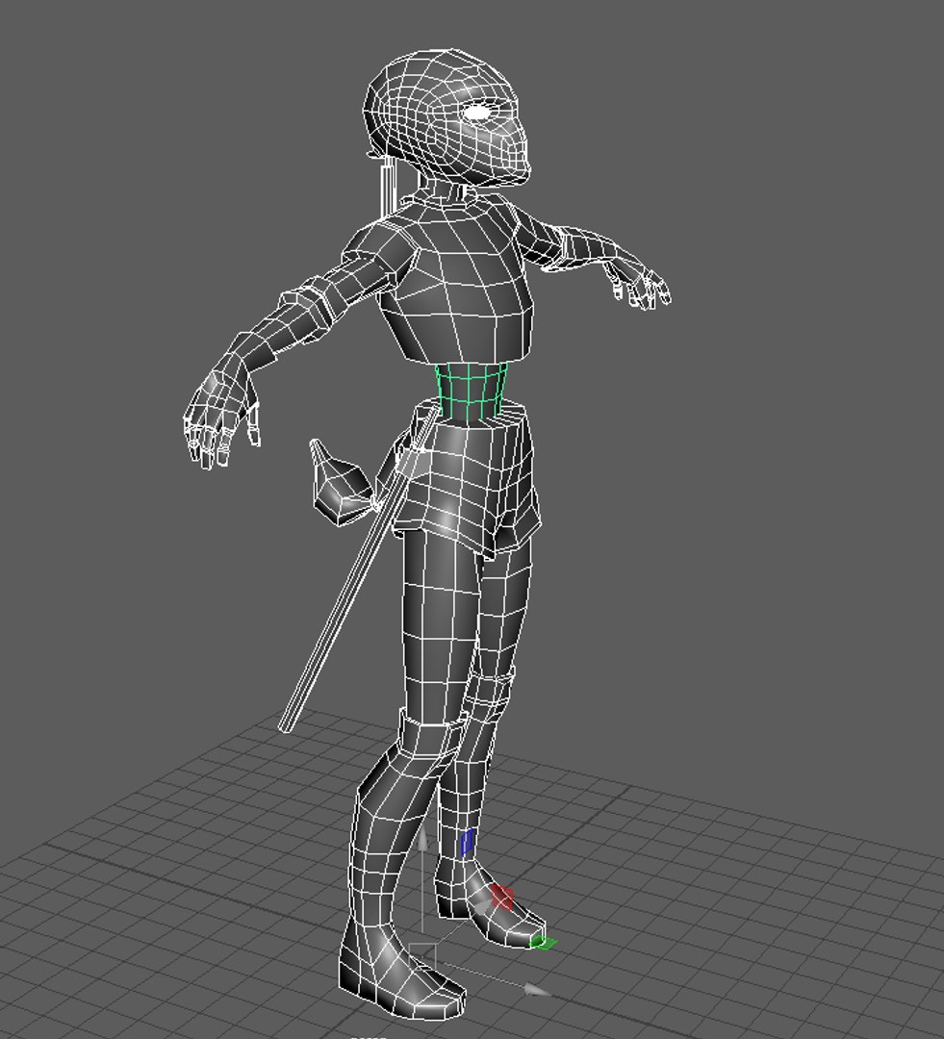Select the blue control marker on the ankle
944x1039 pixels.
coord(467,842)
